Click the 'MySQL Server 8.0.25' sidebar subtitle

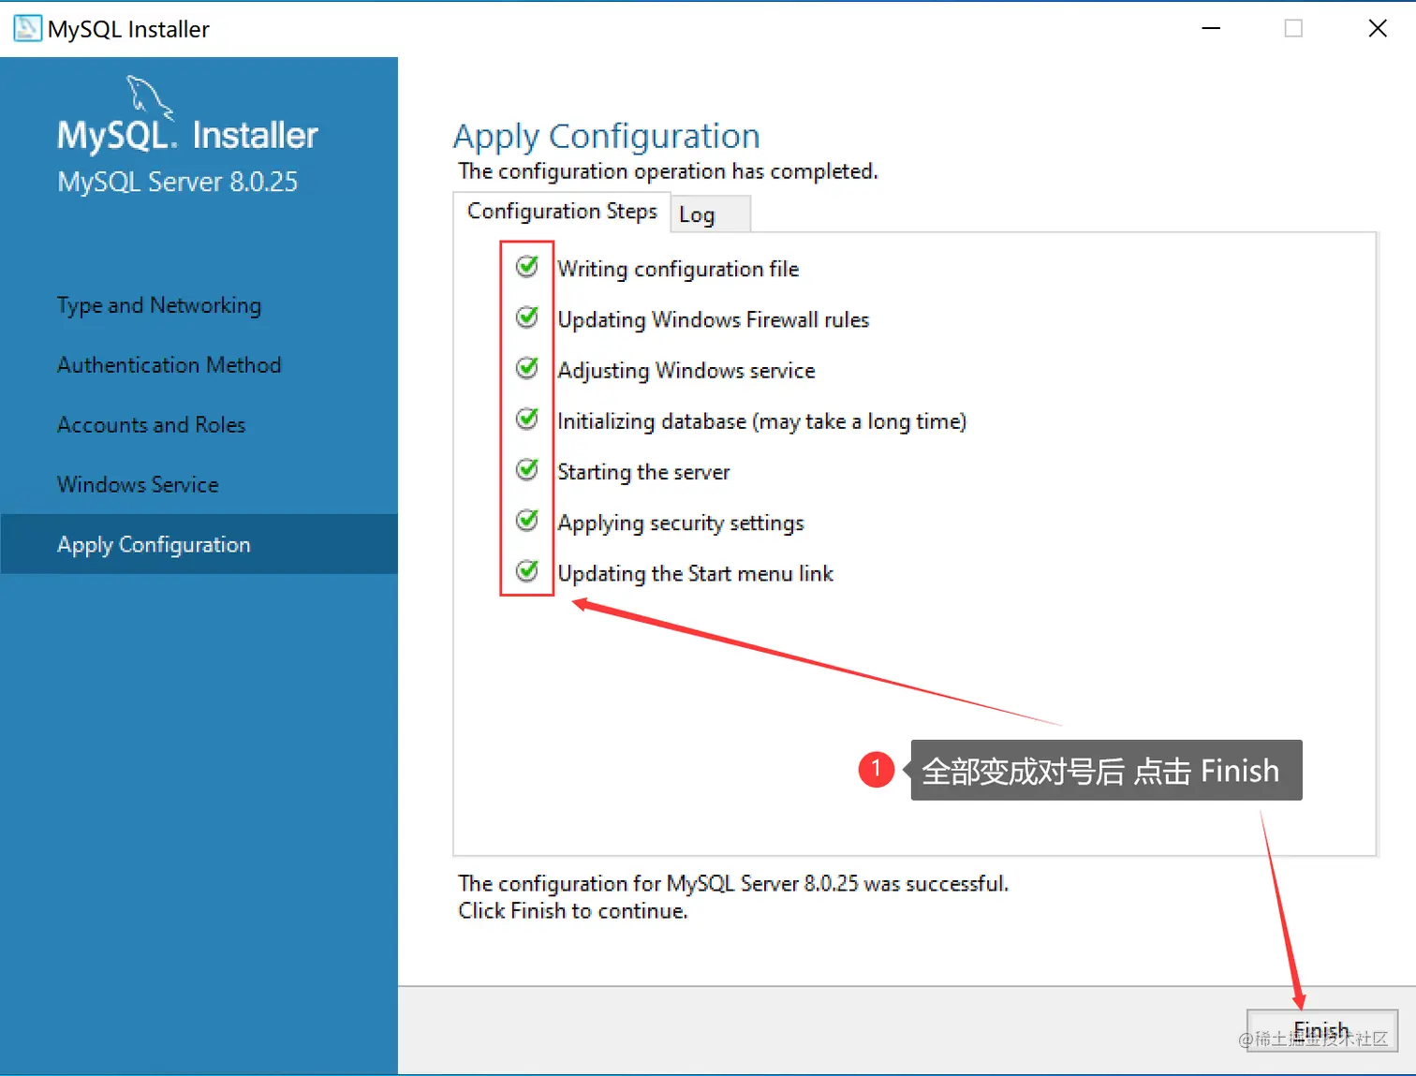pyautogui.click(x=177, y=182)
